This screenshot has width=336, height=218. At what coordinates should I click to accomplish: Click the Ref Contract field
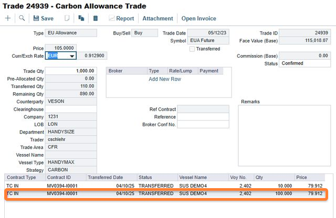[x=203, y=109]
